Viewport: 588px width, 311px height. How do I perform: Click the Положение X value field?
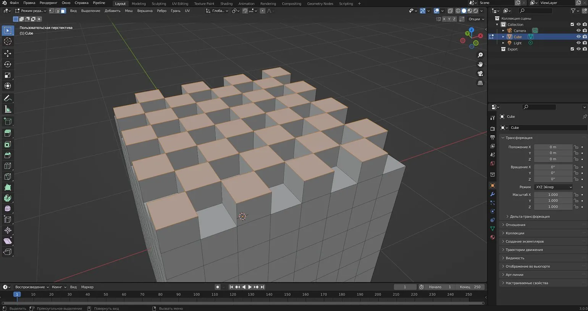[552, 147]
